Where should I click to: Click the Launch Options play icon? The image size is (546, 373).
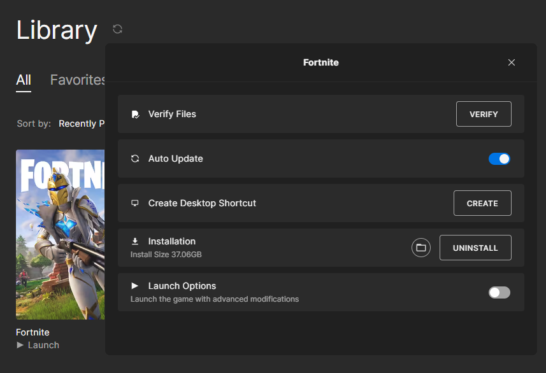[x=134, y=286]
